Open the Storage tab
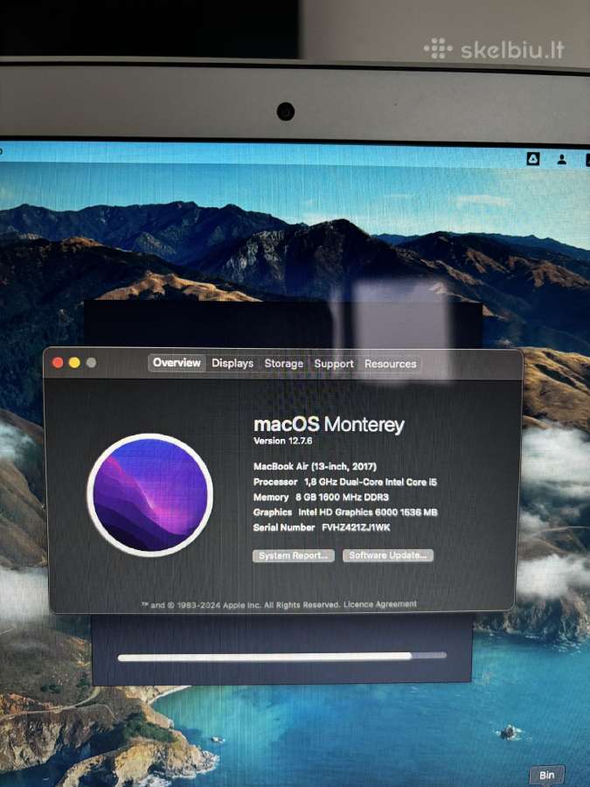The image size is (590, 787). point(283,364)
